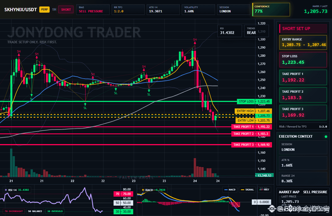Click the ENTRY RANGE card

coord(303,42)
